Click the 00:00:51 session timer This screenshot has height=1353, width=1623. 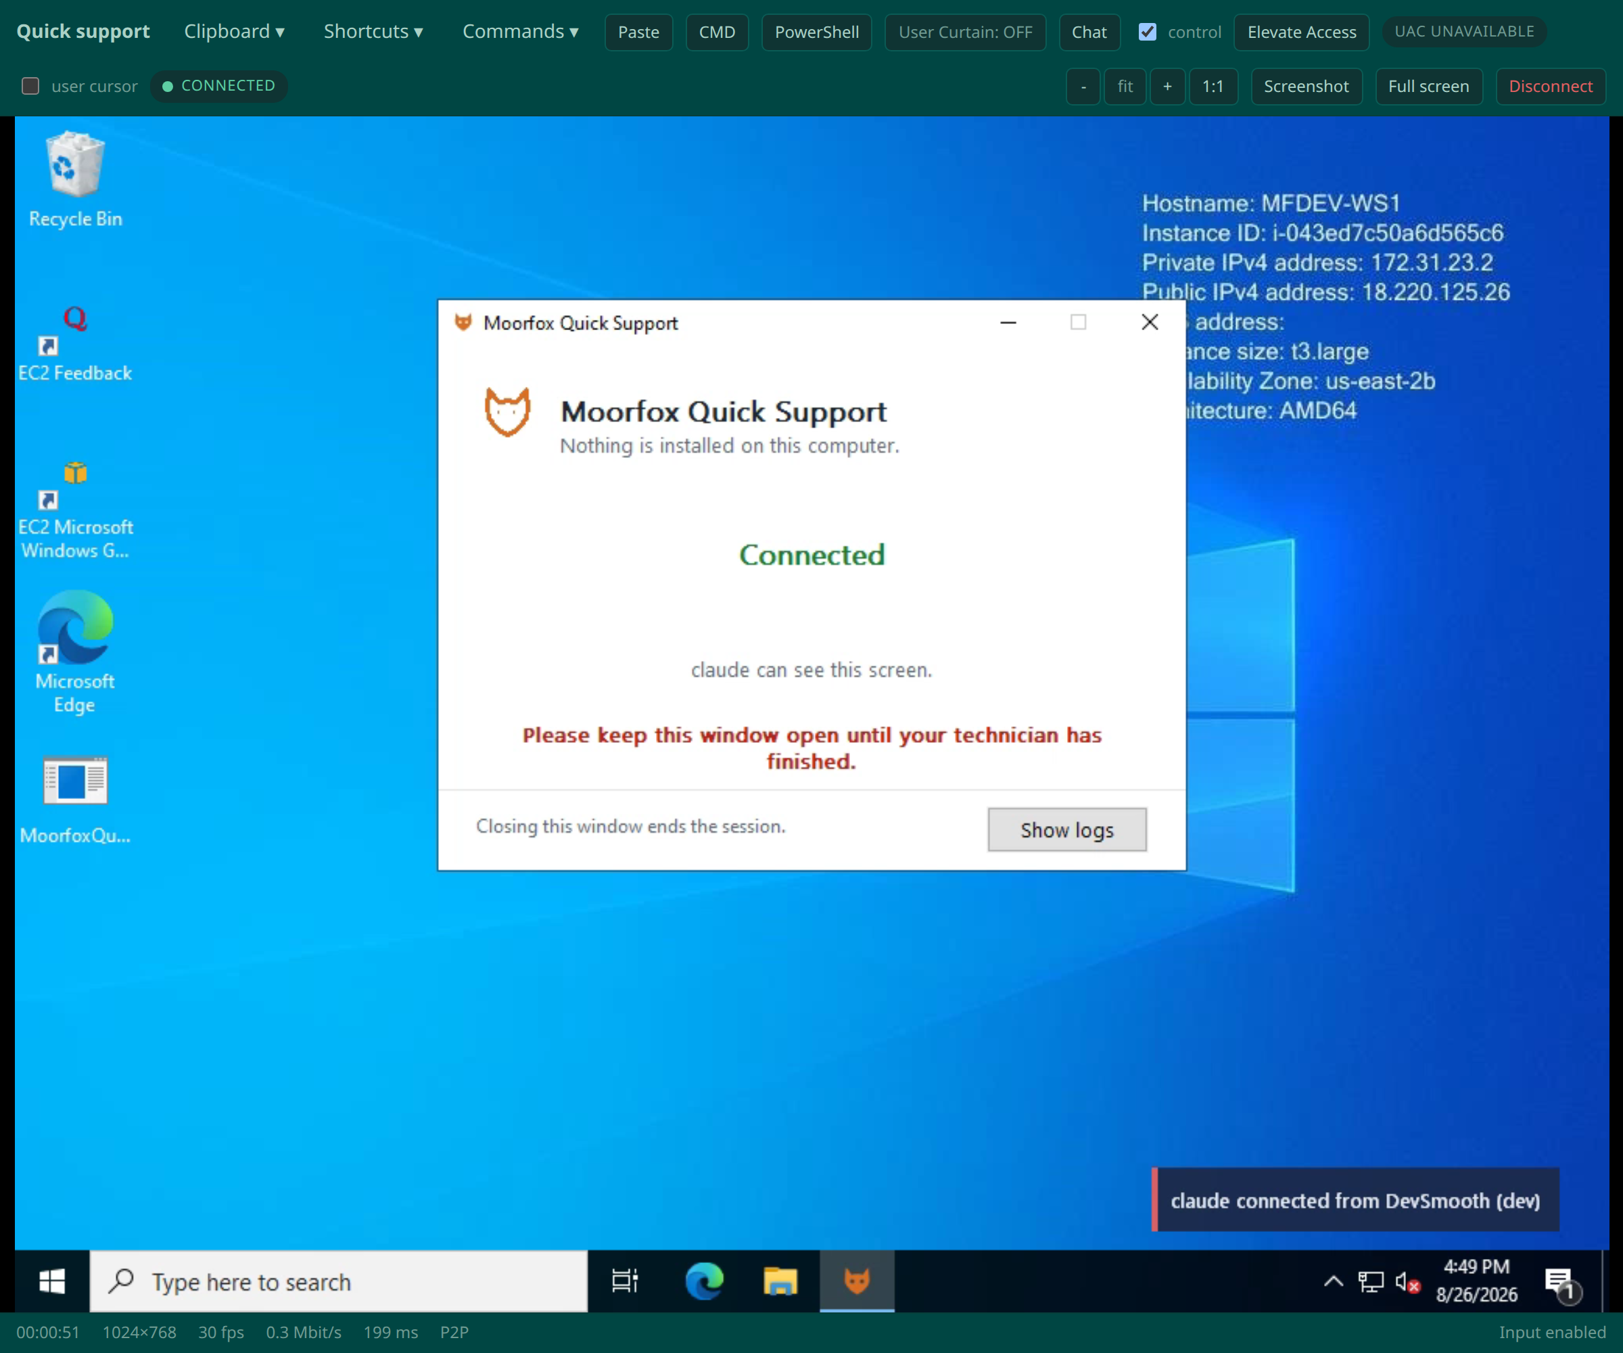48,1332
